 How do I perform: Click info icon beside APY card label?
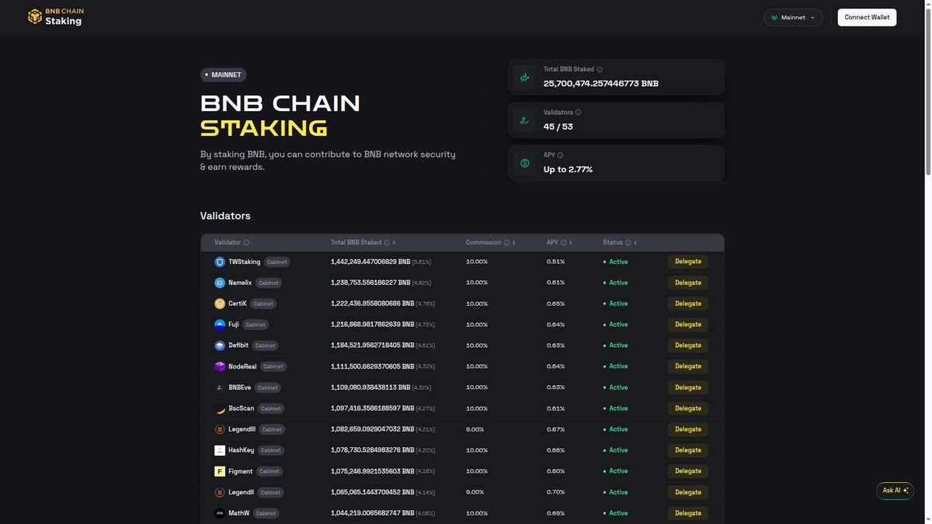click(560, 155)
